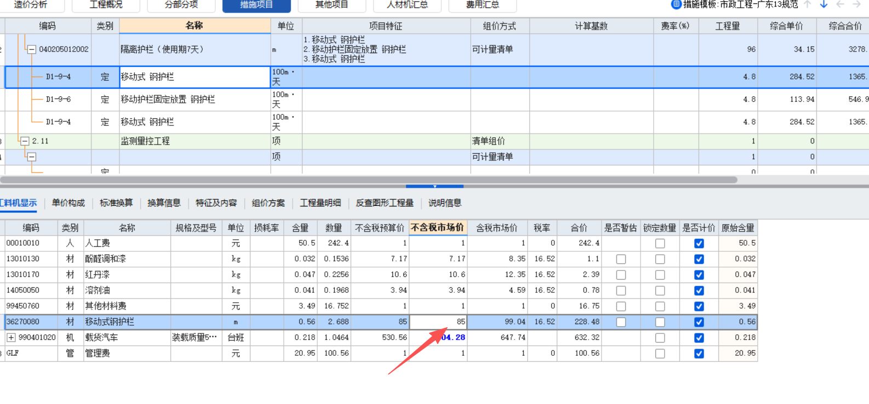Click the grey move-up arrow icon

[x=807, y=4]
